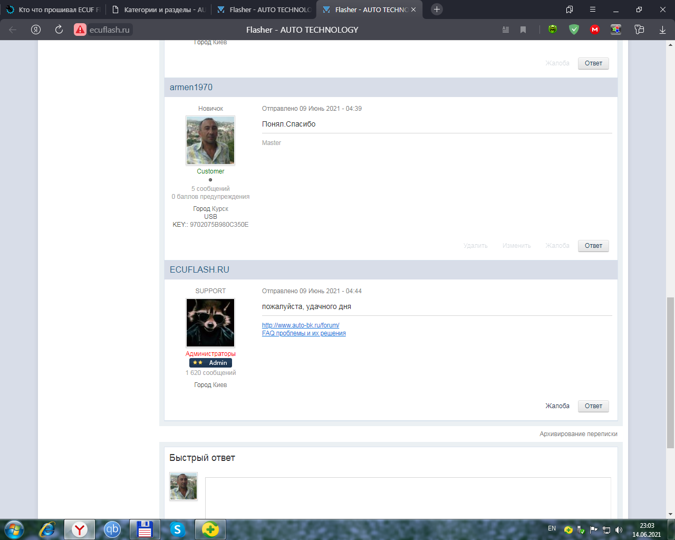675x540 pixels.
Task: Switch to 'Категории и разделы' tab
Action: [159, 9]
